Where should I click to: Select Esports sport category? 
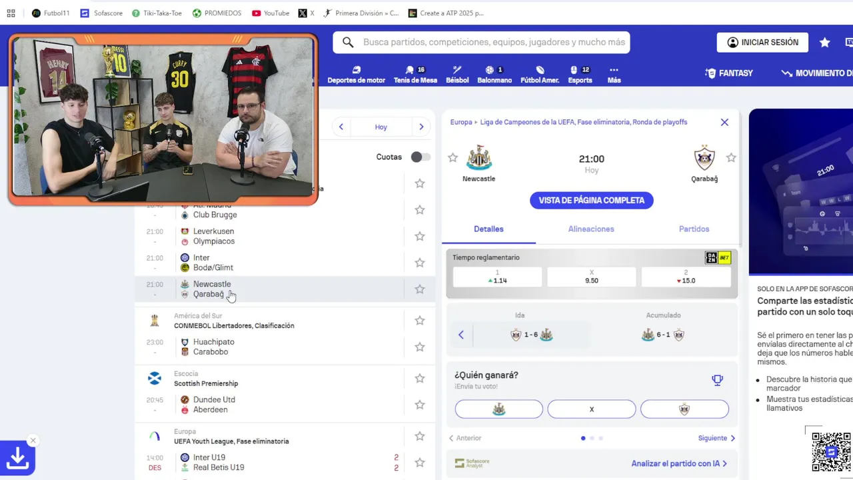[580, 74]
